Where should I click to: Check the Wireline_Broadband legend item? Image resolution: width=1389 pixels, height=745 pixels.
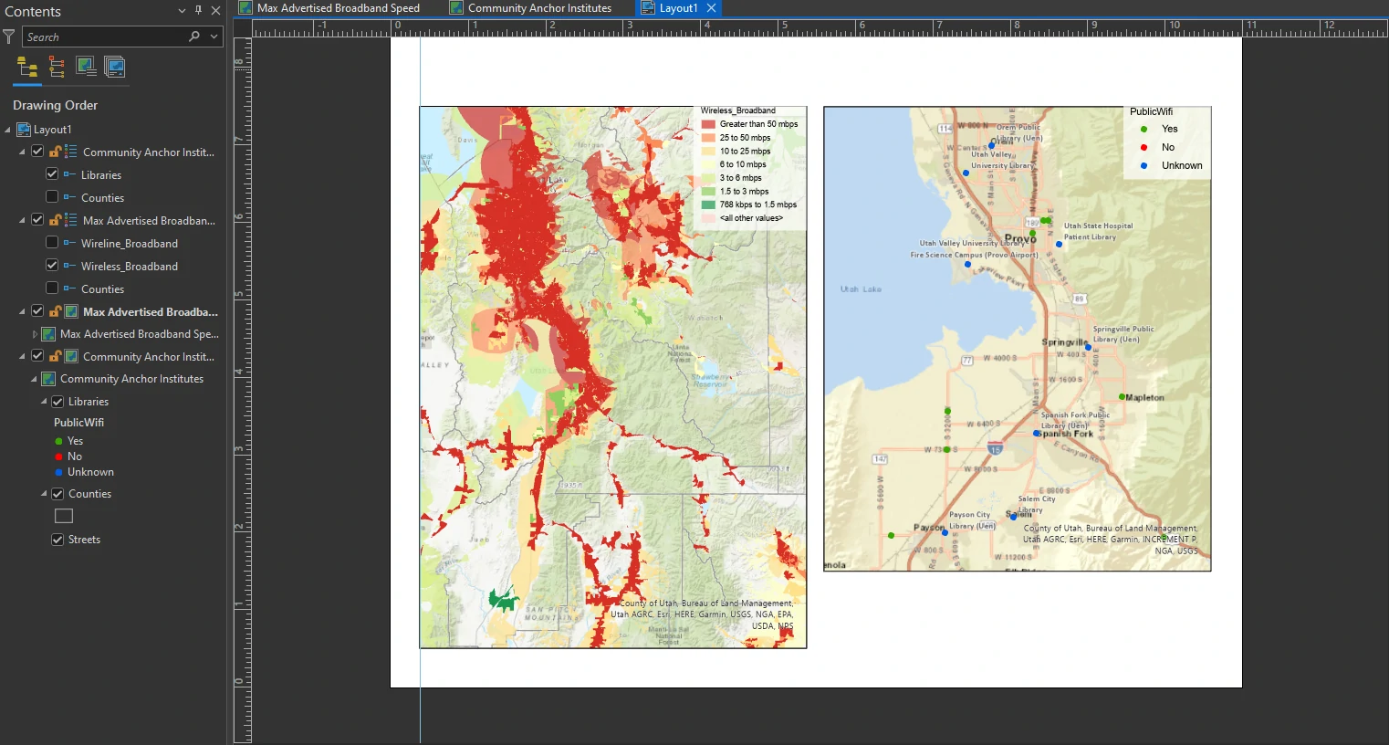pyautogui.click(x=52, y=243)
